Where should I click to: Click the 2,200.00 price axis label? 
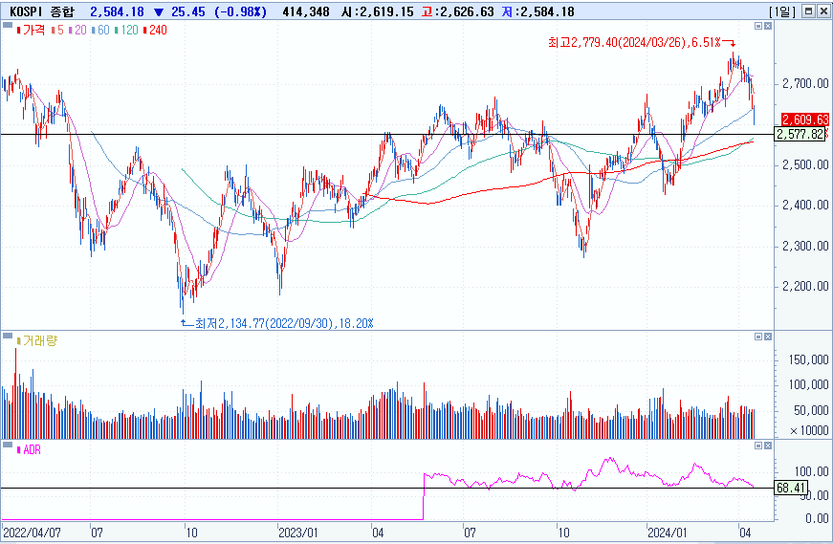(x=805, y=287)
